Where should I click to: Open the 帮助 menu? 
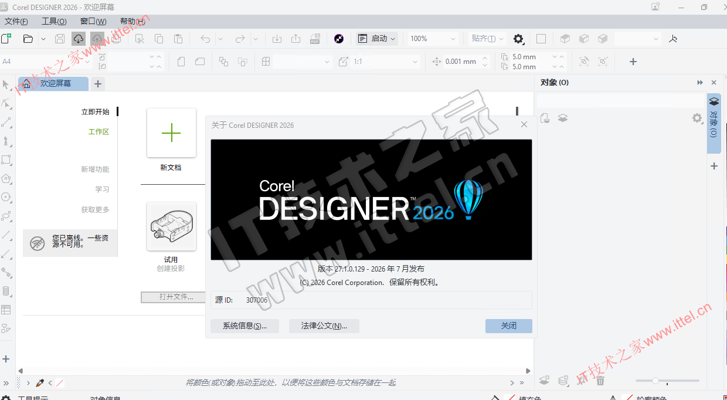133,21
